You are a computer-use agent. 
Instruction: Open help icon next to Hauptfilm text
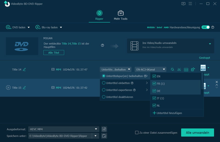(102, 45)
